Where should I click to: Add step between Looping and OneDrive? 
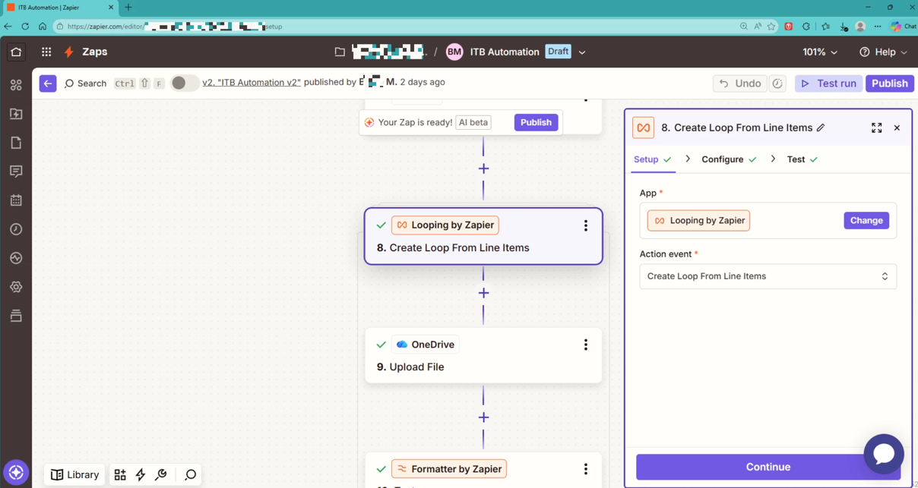tap(483, 293)
